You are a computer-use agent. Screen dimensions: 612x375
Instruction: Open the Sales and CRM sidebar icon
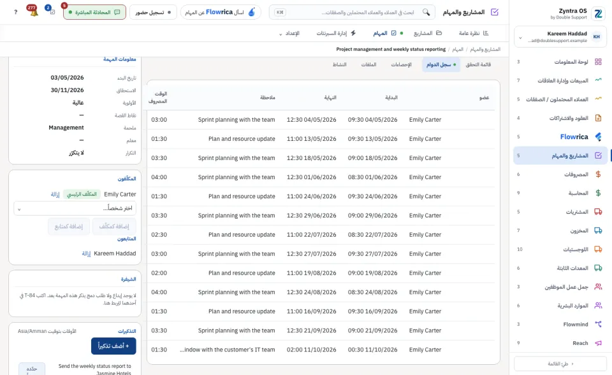point(598,80)
